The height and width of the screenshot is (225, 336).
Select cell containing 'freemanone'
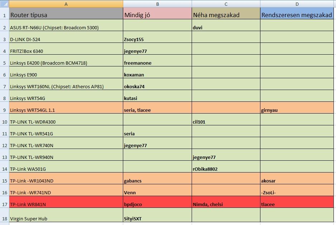pyautogui.click(x=158, y=60)
